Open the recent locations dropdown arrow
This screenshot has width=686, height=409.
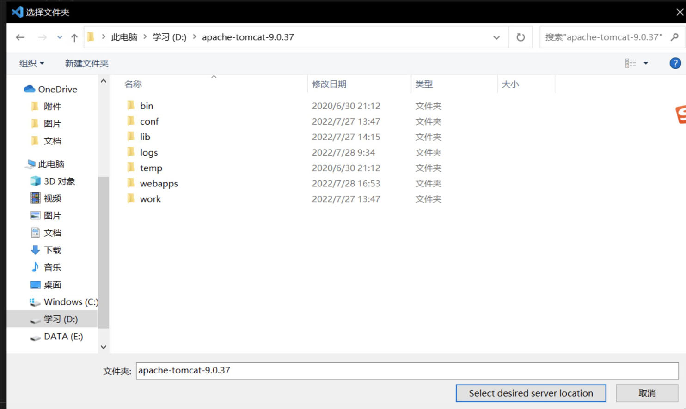pyautogui.click(x=60, y=37)
